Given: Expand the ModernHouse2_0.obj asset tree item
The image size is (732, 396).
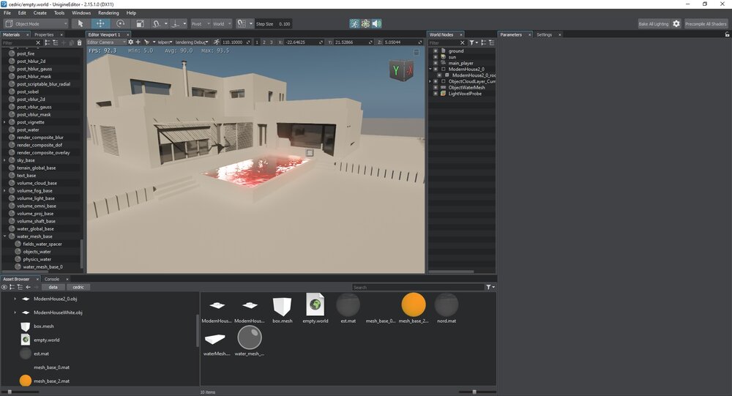Looking at the screenshot, I should pyautogui.click(x=15, y=299).
